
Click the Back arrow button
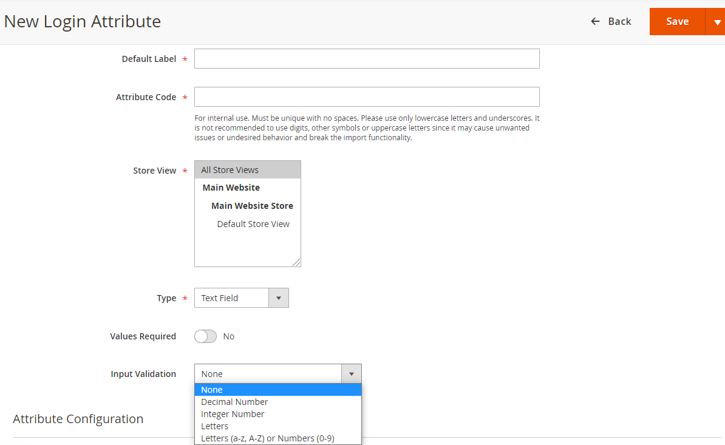coord(611,21)
